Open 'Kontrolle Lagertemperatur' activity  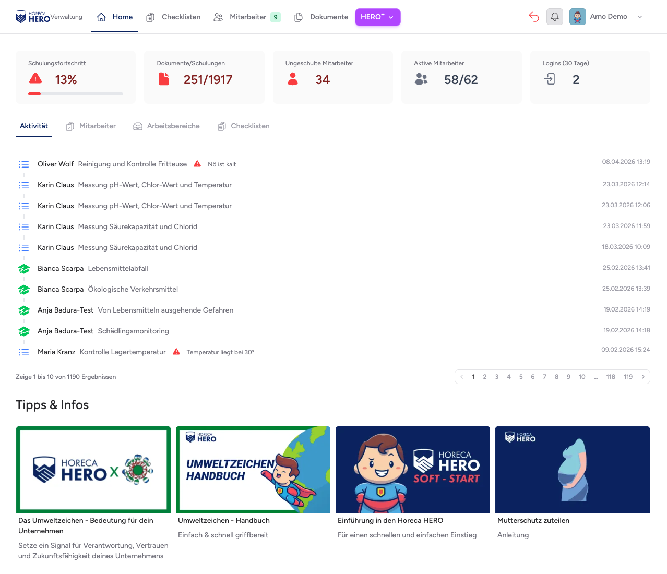(123, 352)
